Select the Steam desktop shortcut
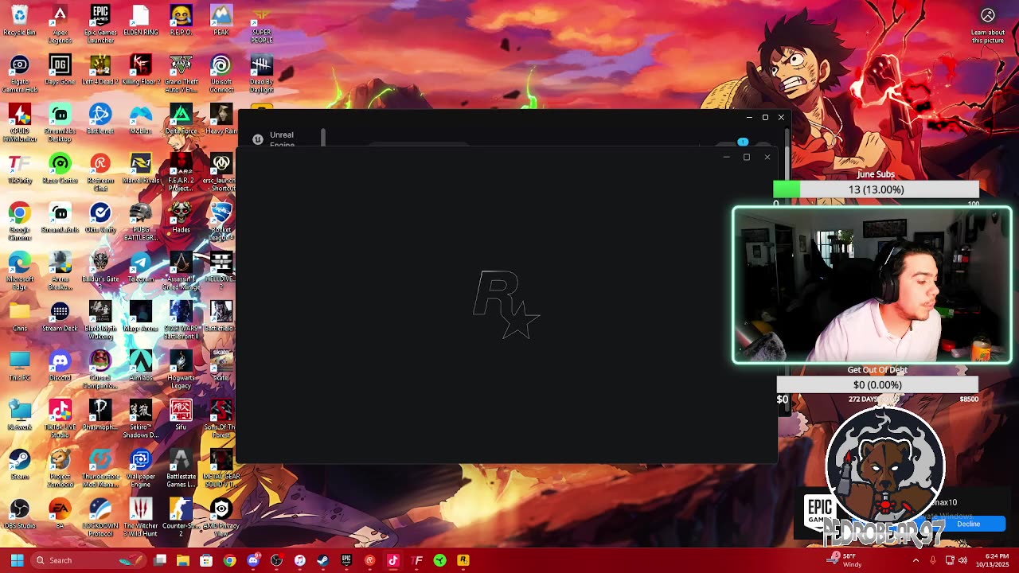1019x573 pixels. pos(20,465)
